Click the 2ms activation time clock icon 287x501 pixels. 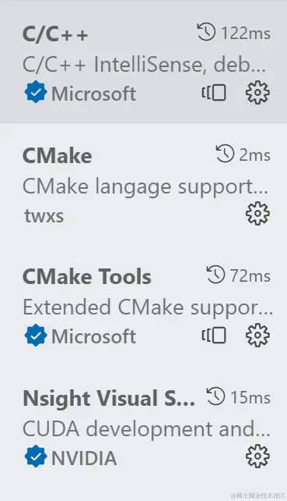tap(225, 154)
